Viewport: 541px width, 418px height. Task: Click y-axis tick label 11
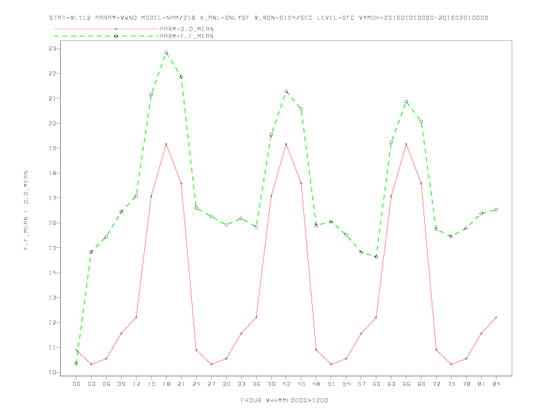[53, 347]
